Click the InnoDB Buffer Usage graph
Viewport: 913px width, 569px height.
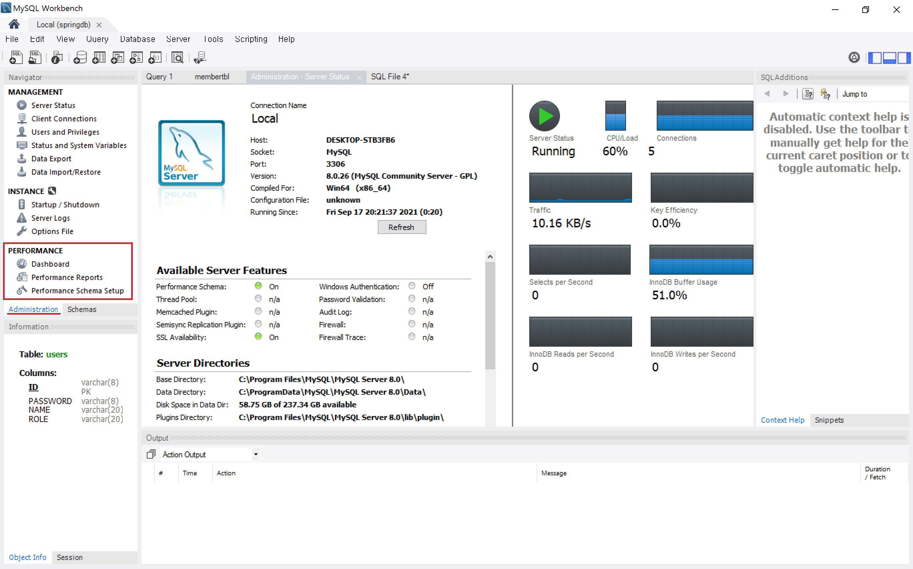(701, 260)
